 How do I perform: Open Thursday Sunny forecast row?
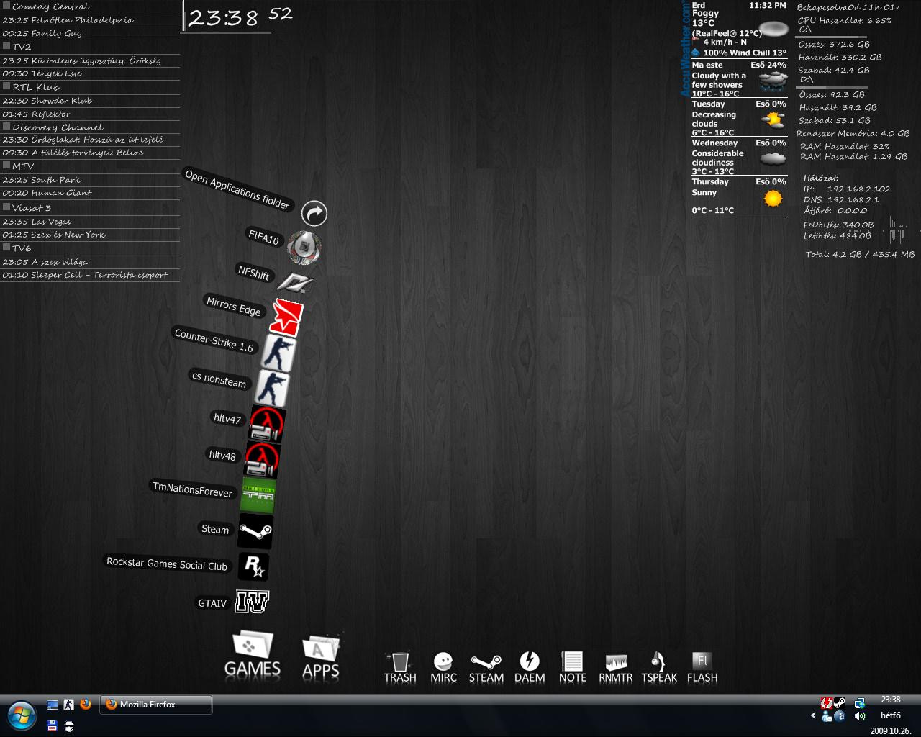click(x=739, y=196)
